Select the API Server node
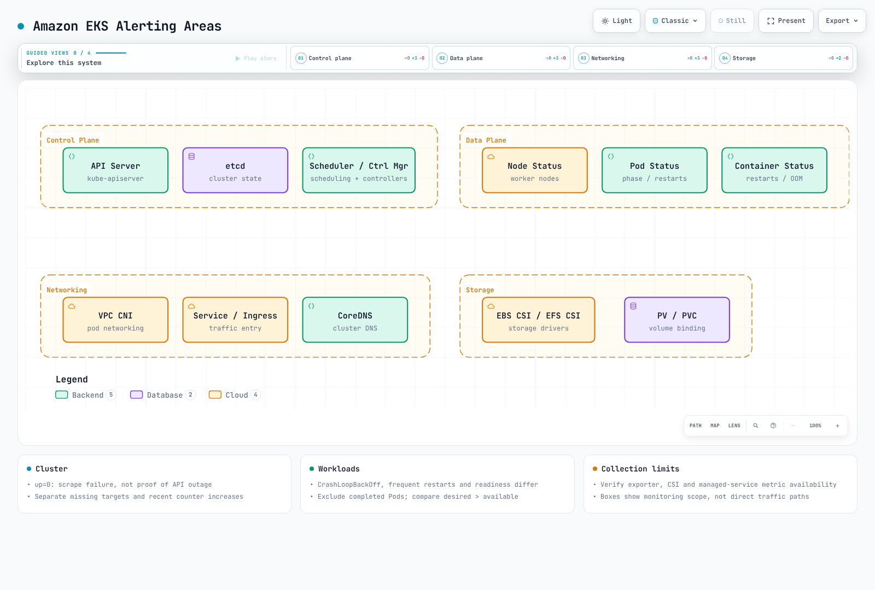The image size is (875, 590). 115,170
